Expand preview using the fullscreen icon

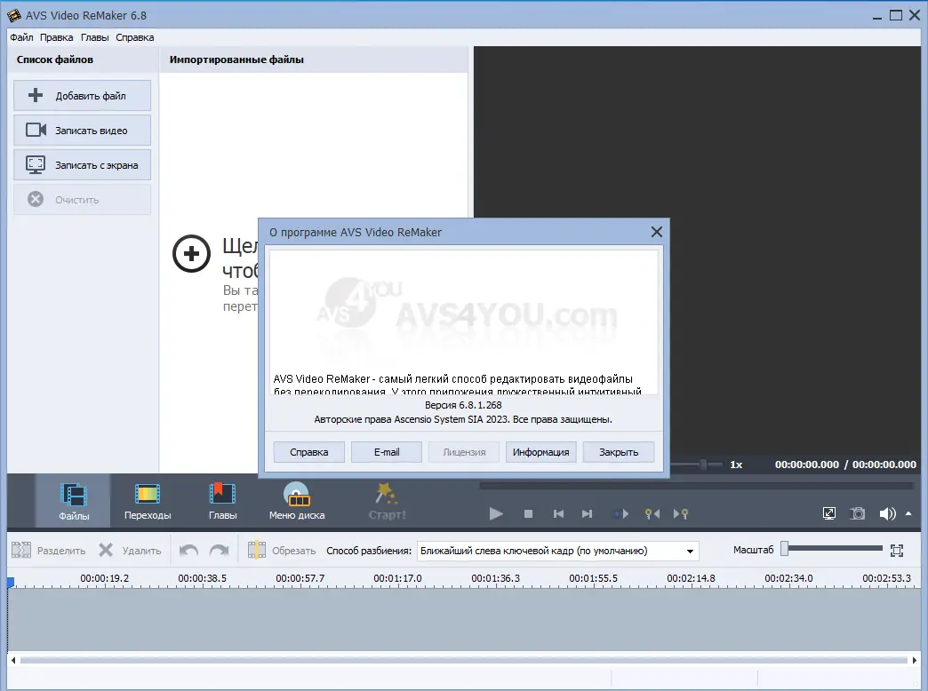828,513
